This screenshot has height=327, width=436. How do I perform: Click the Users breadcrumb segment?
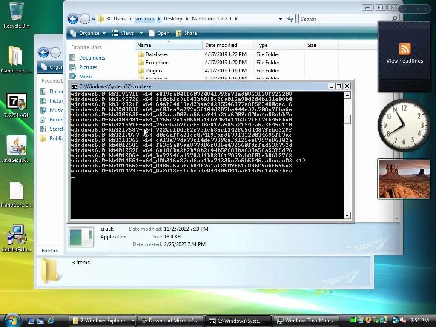tap(120, 19)
